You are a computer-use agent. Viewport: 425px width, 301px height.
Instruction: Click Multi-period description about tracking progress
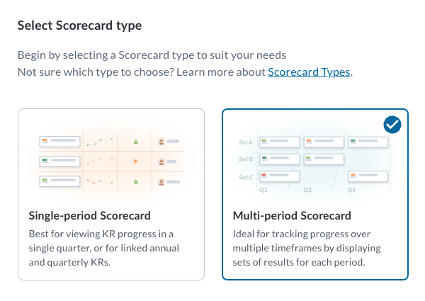[x=307, y=248]
